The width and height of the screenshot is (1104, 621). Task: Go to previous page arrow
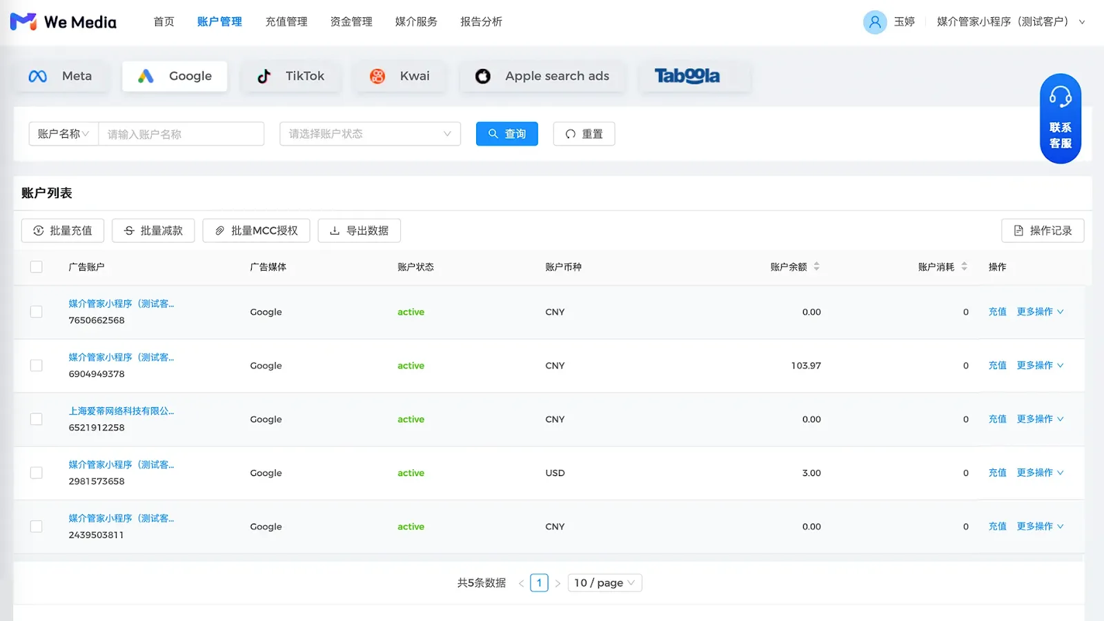[521, 583]
